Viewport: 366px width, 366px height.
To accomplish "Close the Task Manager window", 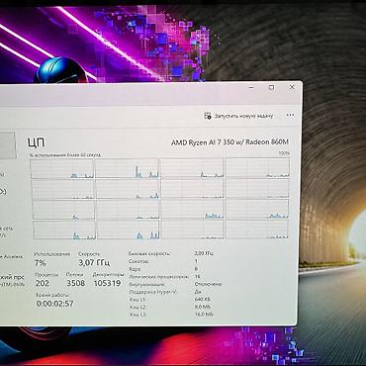I will [x=292, y=87].
